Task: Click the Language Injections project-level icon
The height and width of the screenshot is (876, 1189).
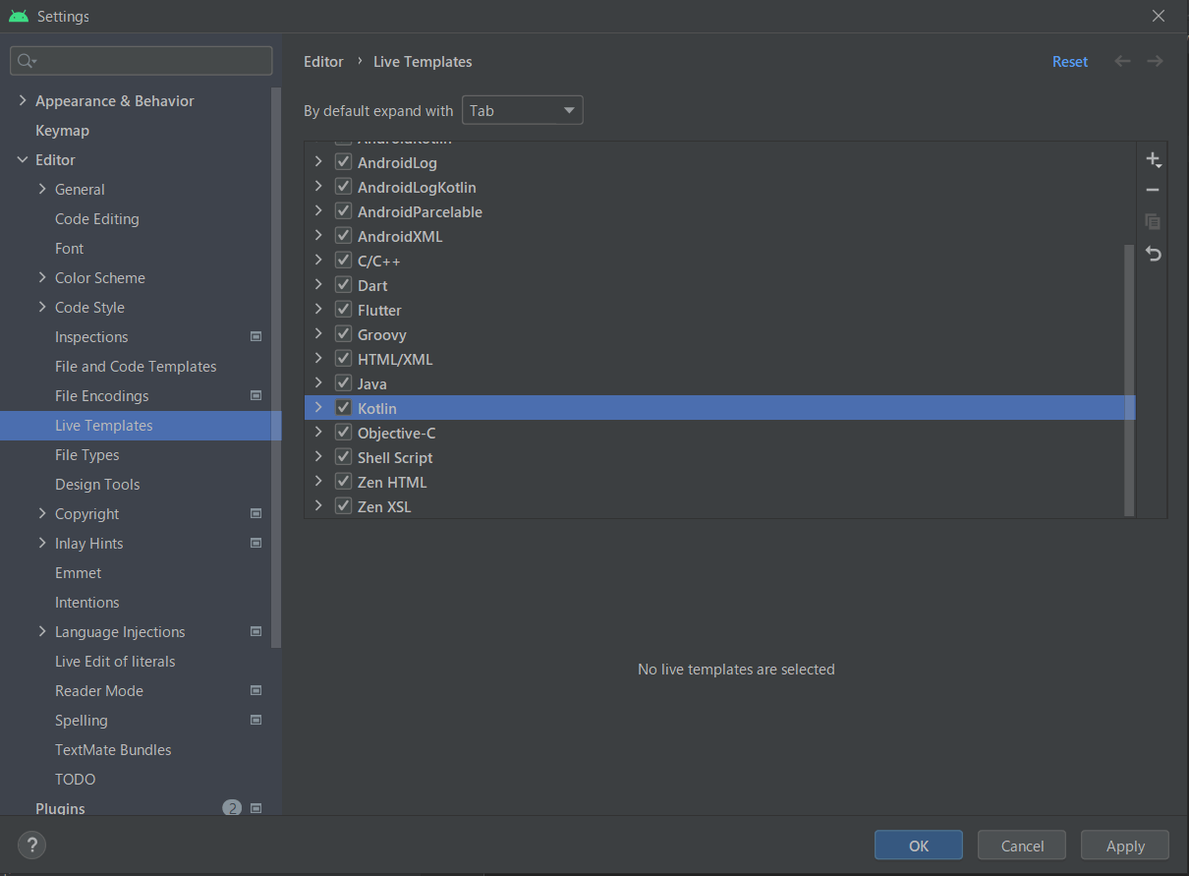Action: point(256,631)
